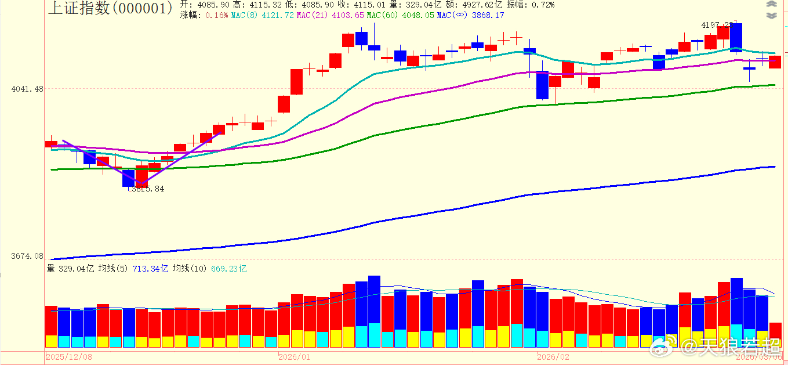Click the 开 4085.90 opening price
This screenshot has width=788, height=365.
pos(205,5)
